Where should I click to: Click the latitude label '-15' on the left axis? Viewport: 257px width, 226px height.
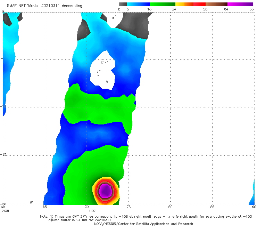(3, 154)
